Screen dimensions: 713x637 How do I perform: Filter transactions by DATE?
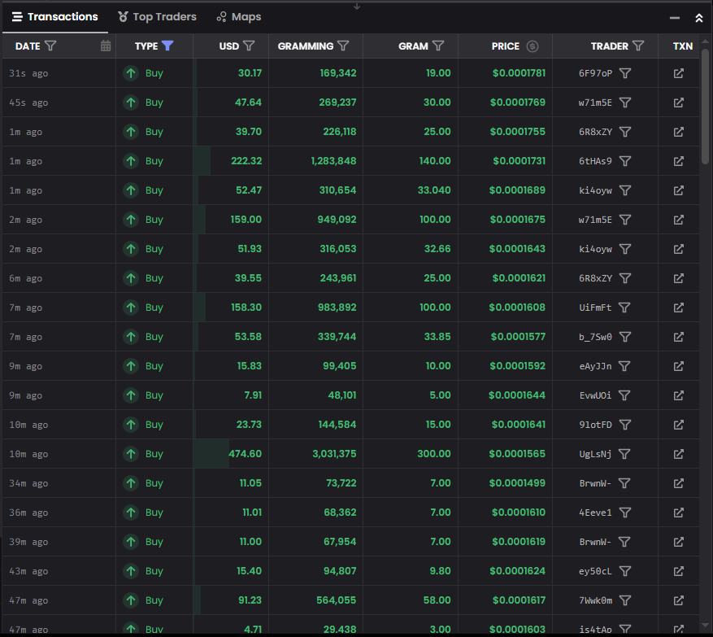click(51, 46)
